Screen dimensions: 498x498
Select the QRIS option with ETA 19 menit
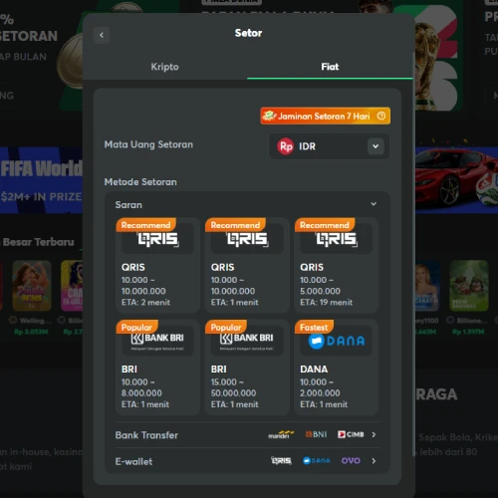[337, 265]
